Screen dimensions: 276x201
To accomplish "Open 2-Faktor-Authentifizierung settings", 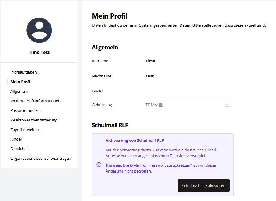I will coord(34,120).
